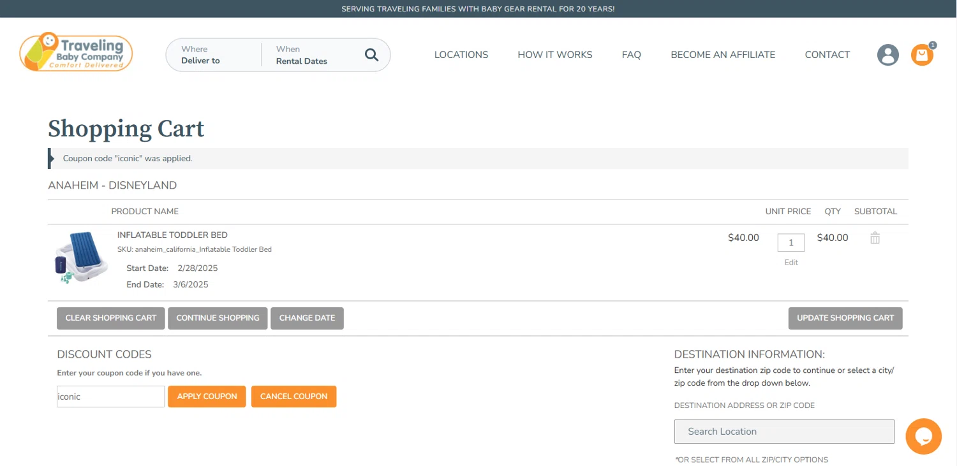Click the cart item count badge
The width and height of the screenshot is (957, 466).
pos(933,45)
